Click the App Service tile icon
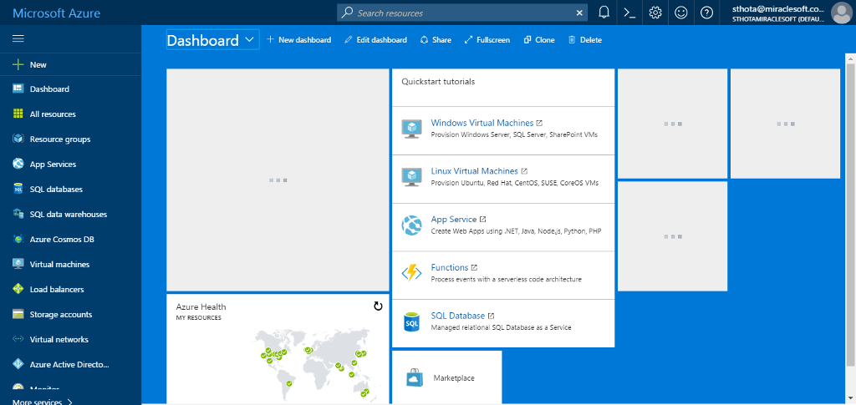Viewport: 856px width, 405px height. pyautogui.click(x=411, y=225)
